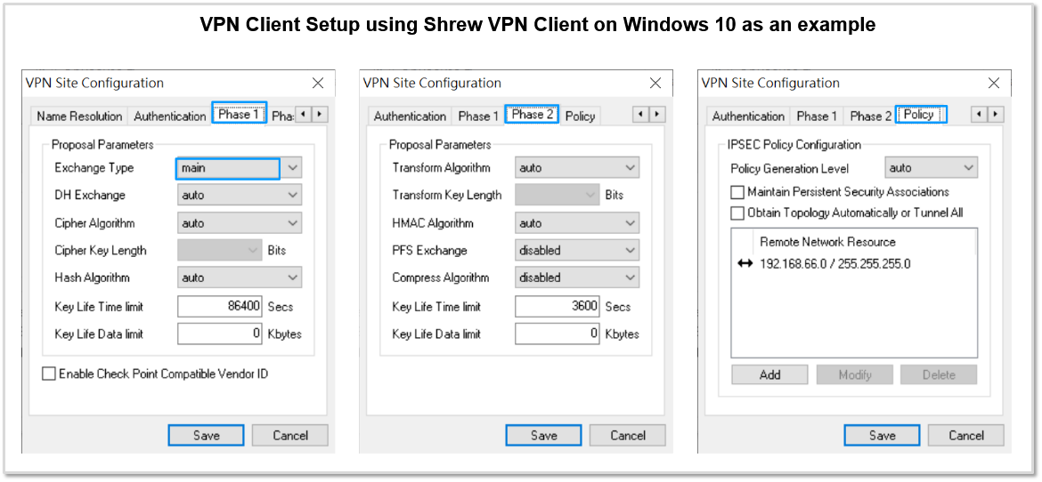Screen dimensions: 1042x482
Task: Open Cipher Key Length dropdown
Action: [x=220, y=250]
